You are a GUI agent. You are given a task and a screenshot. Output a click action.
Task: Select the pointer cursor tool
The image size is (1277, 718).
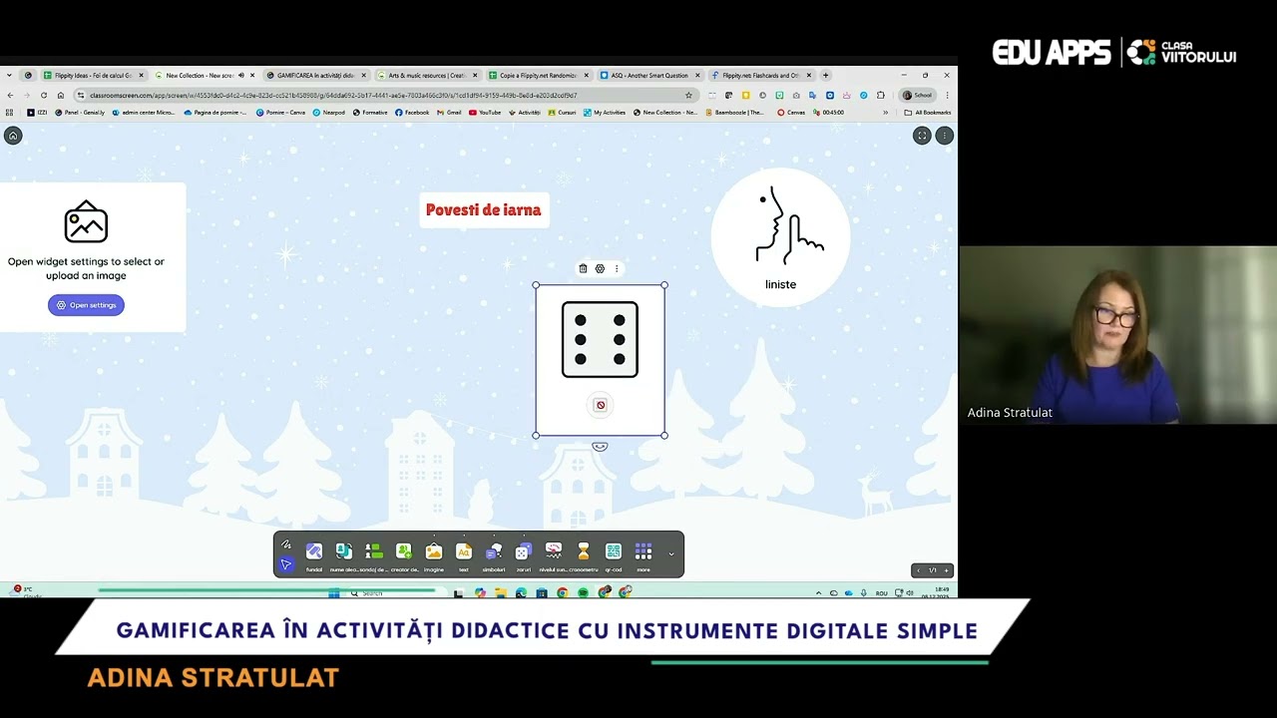point(286,564)
